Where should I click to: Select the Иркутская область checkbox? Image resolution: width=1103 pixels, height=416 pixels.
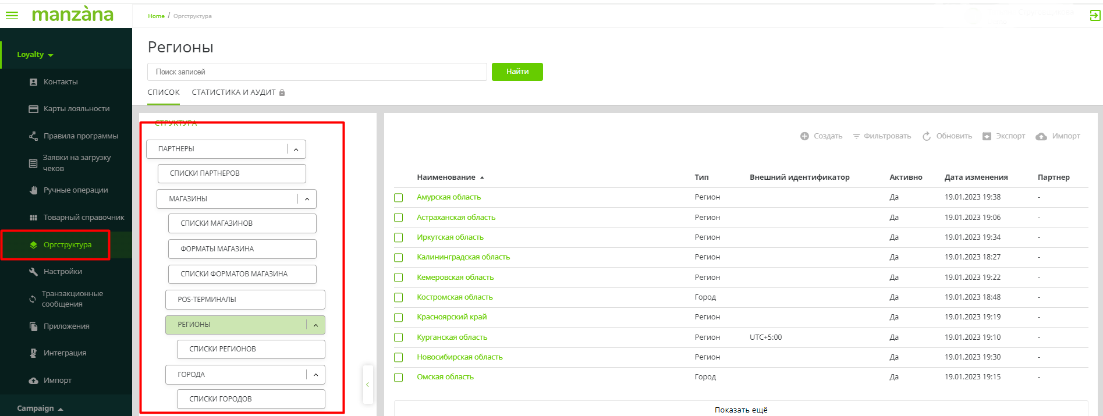(x=399, y=237)
